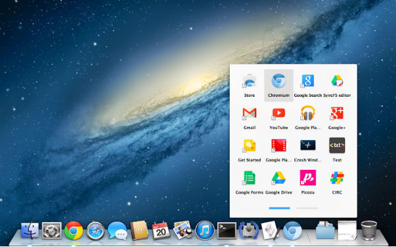
Task: Launch Crosh Window terminal app
Action: coord(308,145)
